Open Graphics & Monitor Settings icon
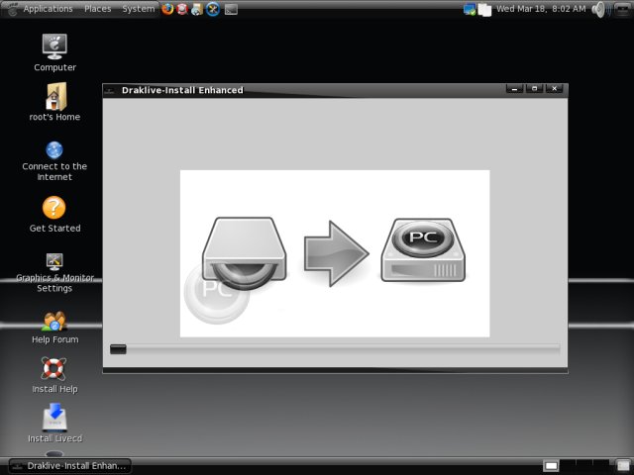634x475 pixels. pos(54,261)
